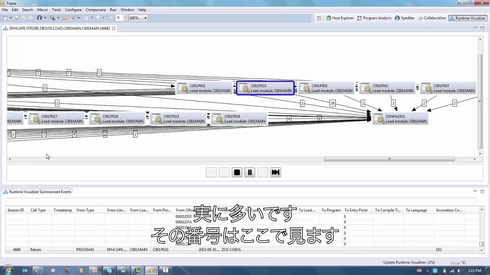Click the Stop playback button
The height and width of the screenshot is (275, 490).
(x=237, y=172)
